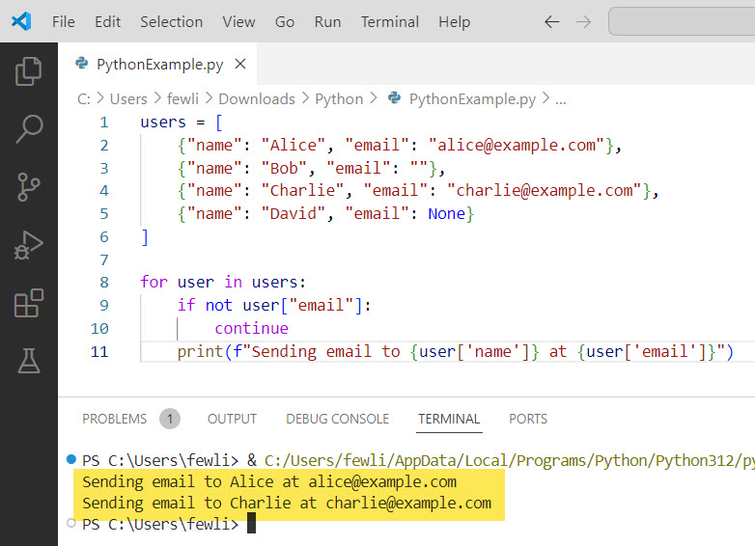Switch to the PROBLEMS panel tab

pyautogui.click(x=115, y=419)
